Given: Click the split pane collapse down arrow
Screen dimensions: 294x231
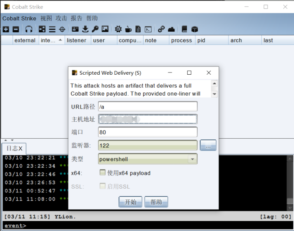Looking at the screenshot, I should click(12, 140).
